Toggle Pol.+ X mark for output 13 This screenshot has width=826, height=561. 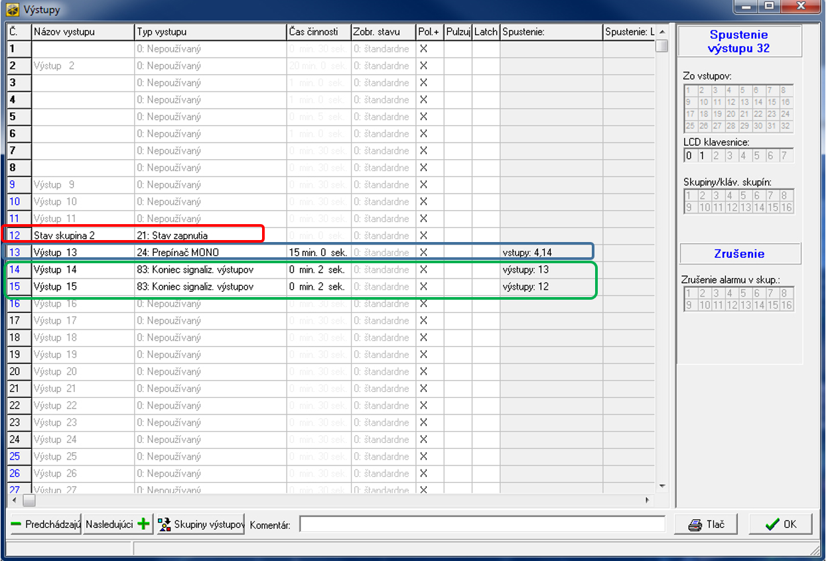coord(423,253)
